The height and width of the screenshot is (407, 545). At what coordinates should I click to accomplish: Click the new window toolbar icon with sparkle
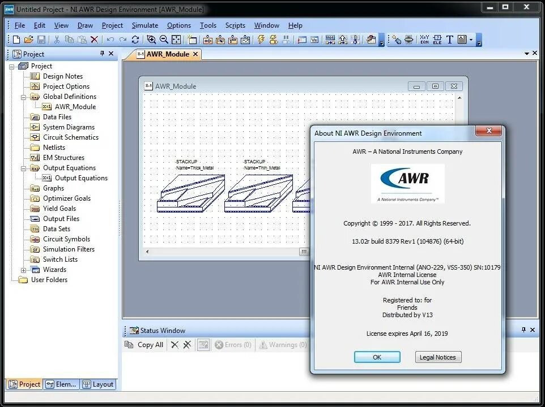[192, 40]
